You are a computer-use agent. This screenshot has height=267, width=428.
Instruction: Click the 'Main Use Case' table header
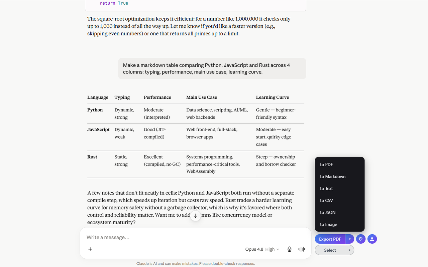pyautogui.click(x=202, y=97)
